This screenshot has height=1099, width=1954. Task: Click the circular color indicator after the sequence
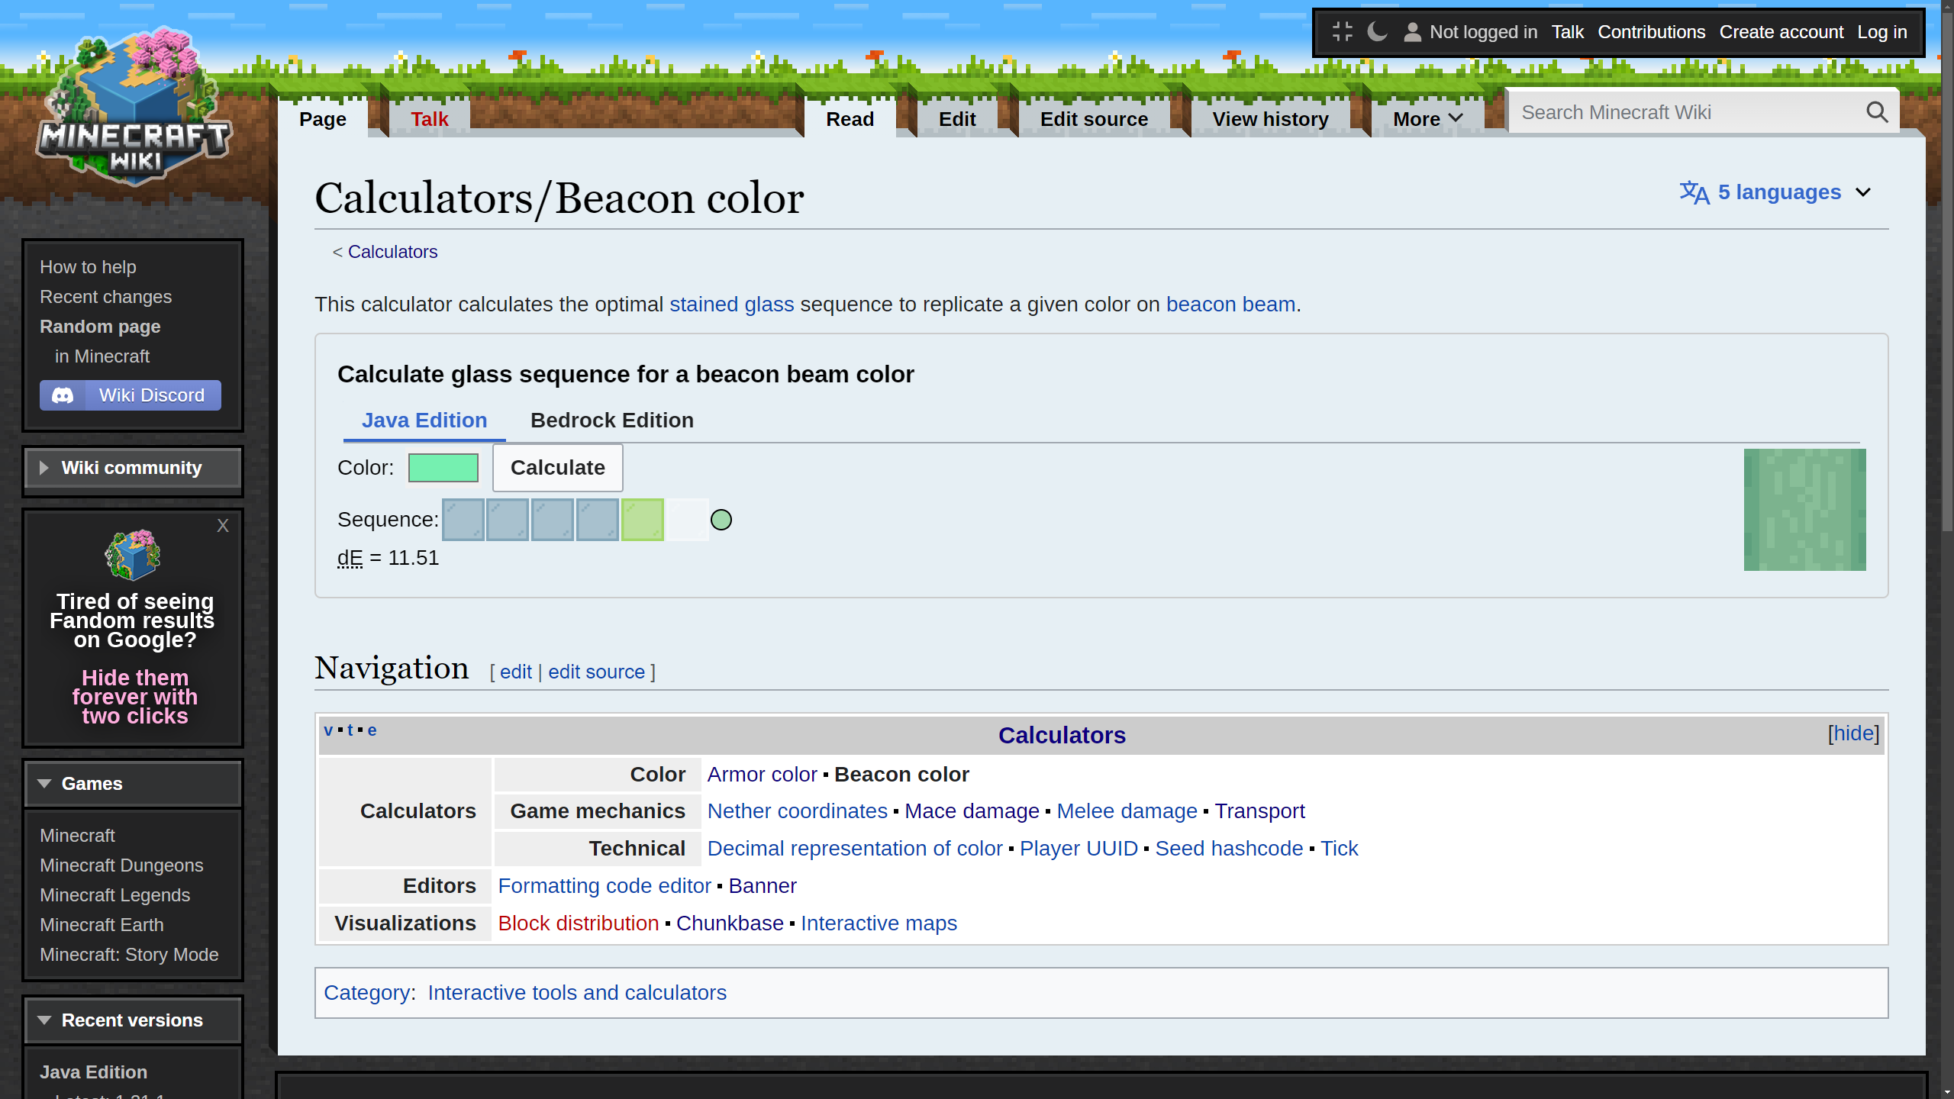click(721, 519)
